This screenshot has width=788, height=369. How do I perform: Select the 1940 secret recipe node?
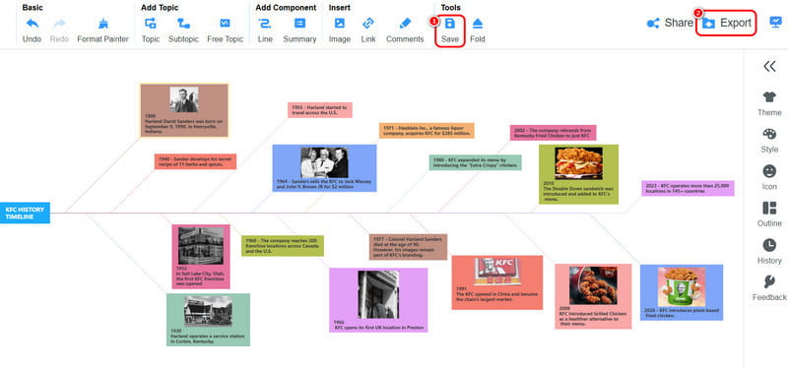tap(195, 161)
